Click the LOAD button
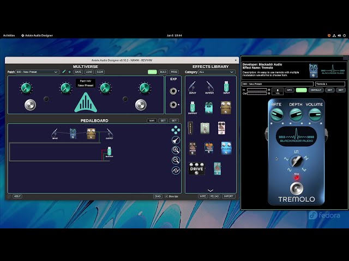The width and height of the screenshot is (349, 261). pyautogui.click(x=89, y=72)
